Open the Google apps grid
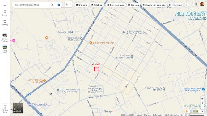Viewport: 207px width, 116px height. click(x=196, y=4)
